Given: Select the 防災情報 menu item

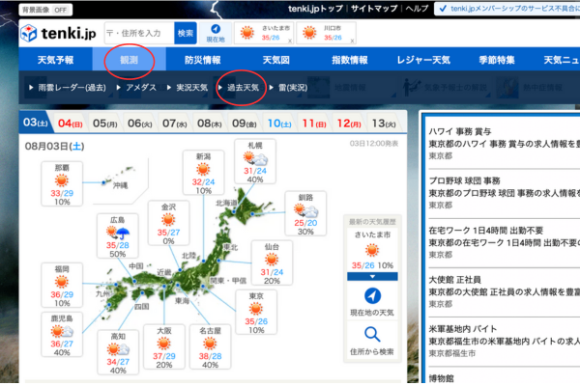Looking at the screenshot, I should point(203,60).
